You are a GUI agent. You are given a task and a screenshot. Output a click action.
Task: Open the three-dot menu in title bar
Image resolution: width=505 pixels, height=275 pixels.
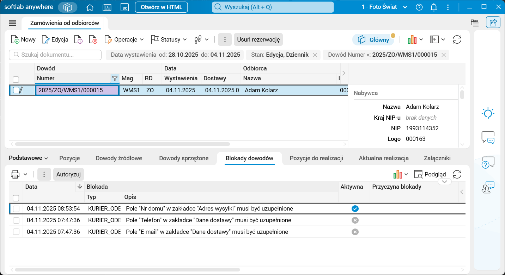[x=448, y=7]
